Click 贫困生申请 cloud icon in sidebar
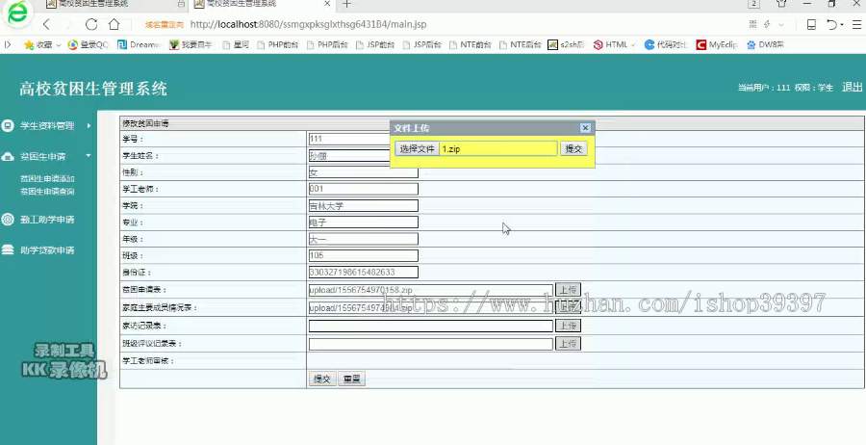This screenshot has width=866, height=445. tap(8, 156)
